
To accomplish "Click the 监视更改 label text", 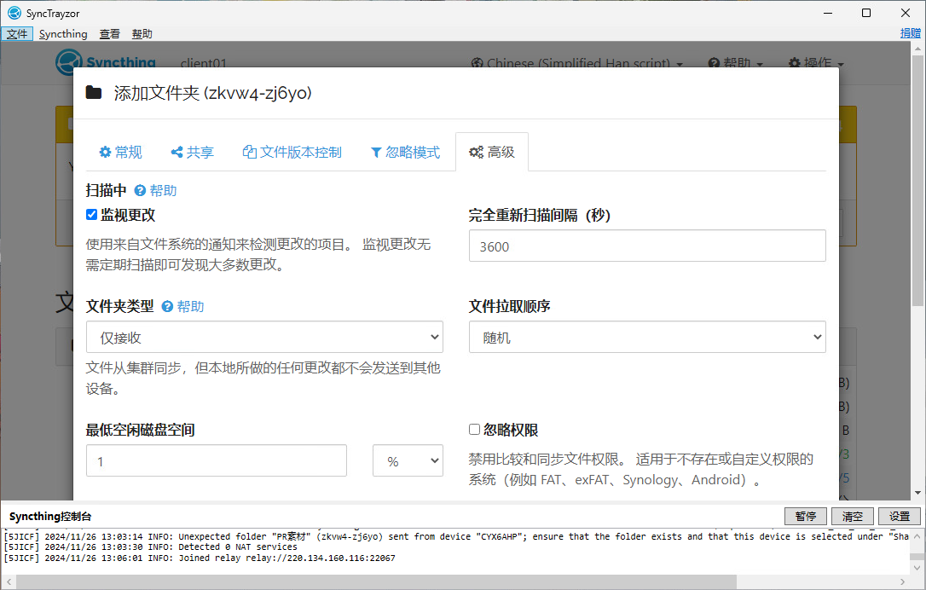I will pyautogui.click(x=128, y=215).
